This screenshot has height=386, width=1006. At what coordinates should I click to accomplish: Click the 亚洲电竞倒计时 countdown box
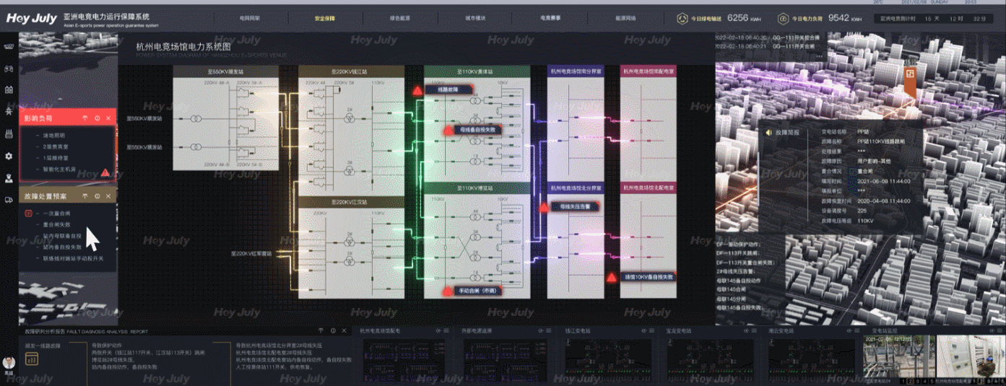tap(935, 18)
